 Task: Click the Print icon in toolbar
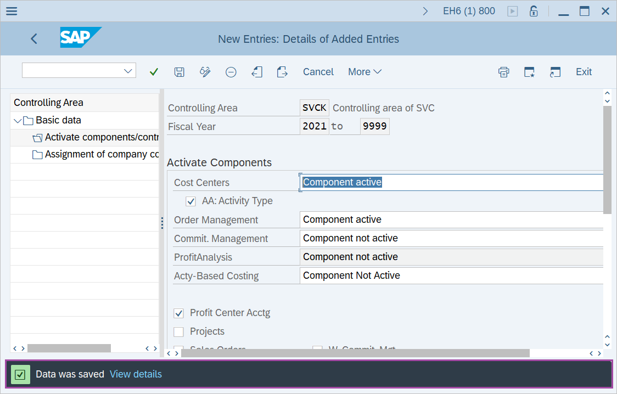point(503,72)
